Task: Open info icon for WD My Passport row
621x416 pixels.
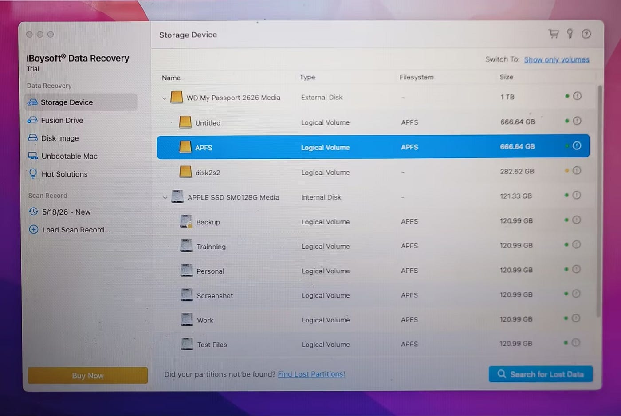Action: (577, 96)
